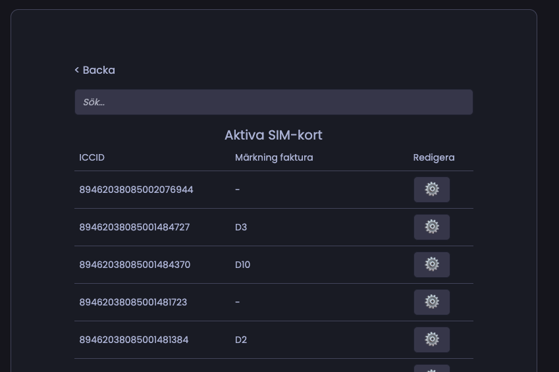
Task: Open gear settings for ICCID ending 1481723
Action: [431, 302]
